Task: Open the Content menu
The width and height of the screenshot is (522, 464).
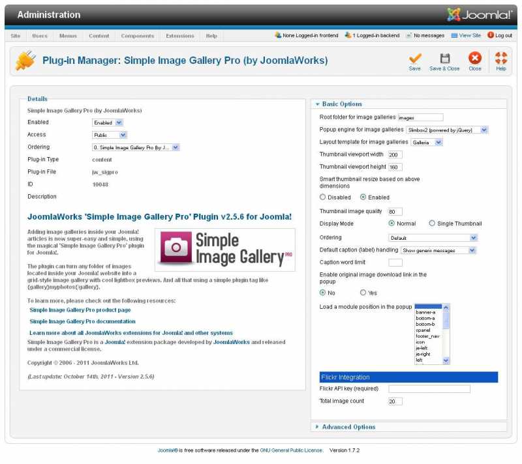Action: 99,36
